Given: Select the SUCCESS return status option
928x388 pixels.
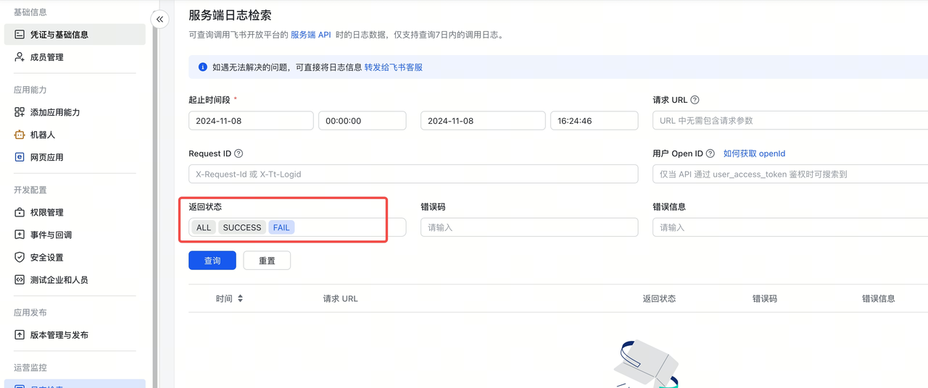Looking at the screenshot, I should pos(242,227).
